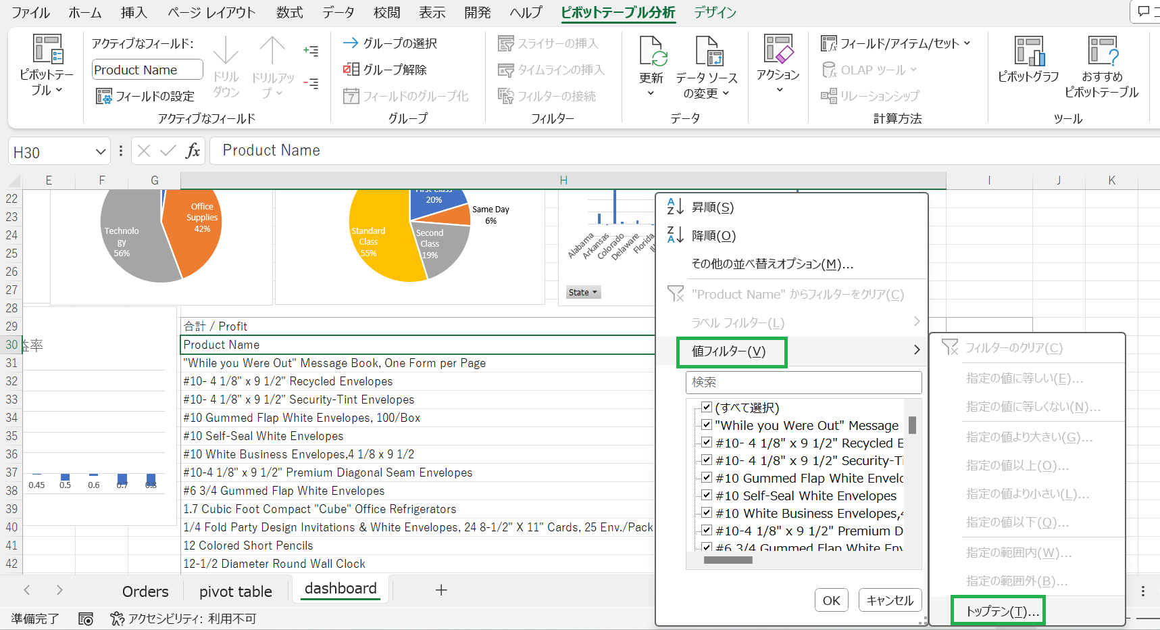Click the accessibility status icon
Viewport: 1160px width, 630px height.
tap(118, 619)
